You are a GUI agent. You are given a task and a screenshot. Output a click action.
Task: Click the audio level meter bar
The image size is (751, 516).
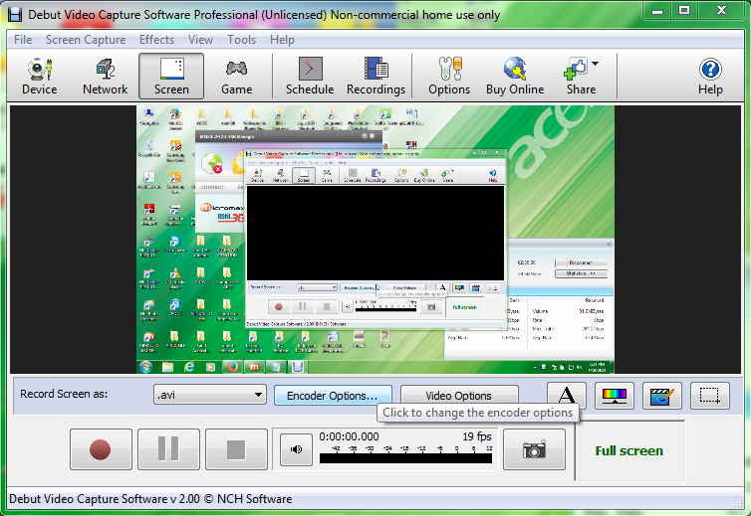(405, 458)
